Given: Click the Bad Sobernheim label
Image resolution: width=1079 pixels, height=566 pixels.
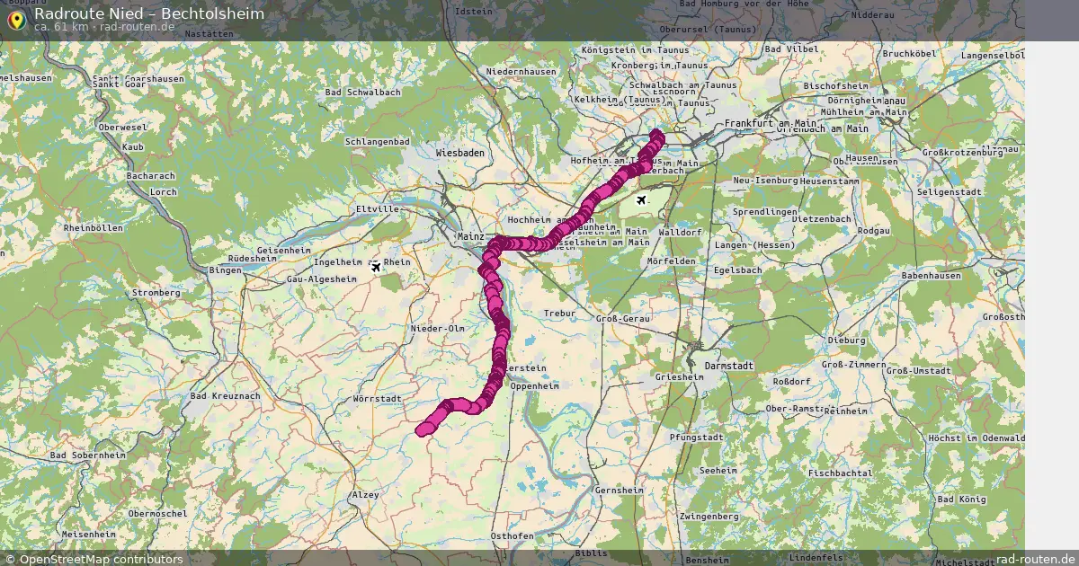Looking at the screenshot, I should click(x=89, y=455).
